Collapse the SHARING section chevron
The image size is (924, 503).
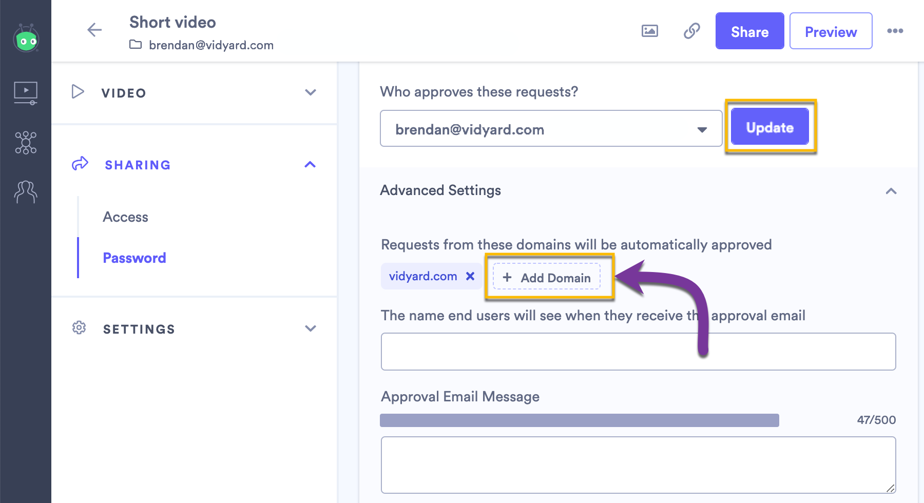pyautogui.click(x=310, y=164)
